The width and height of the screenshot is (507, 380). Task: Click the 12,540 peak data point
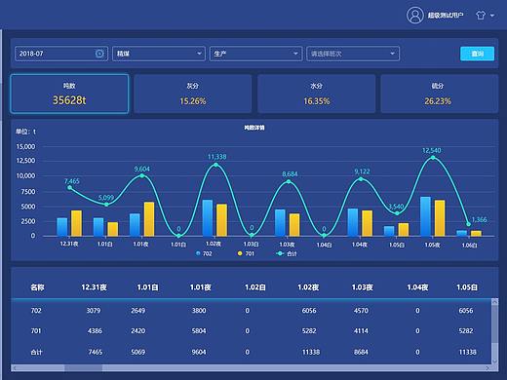433,158
